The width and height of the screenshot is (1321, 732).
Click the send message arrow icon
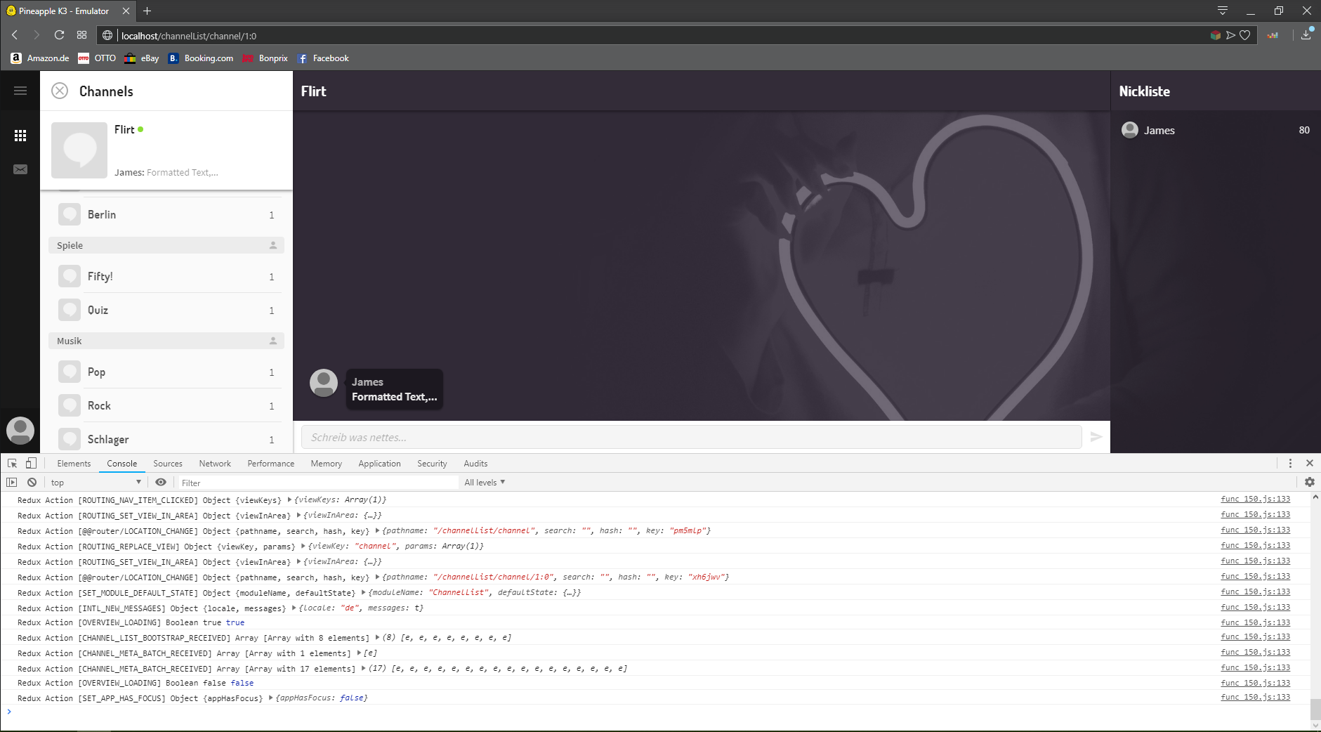coord(1096,437)
